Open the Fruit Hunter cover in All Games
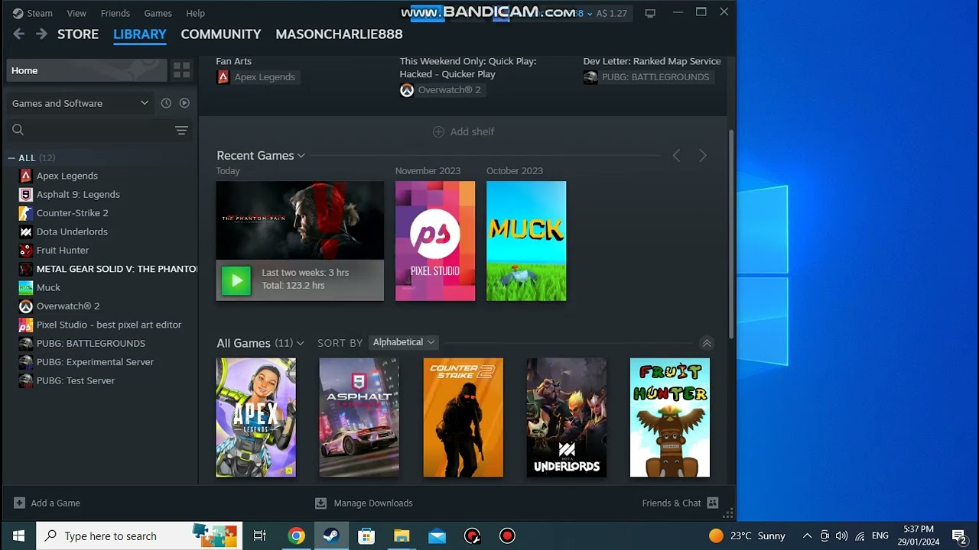This screenshot has height=550, width=979. tap(670, 418)
